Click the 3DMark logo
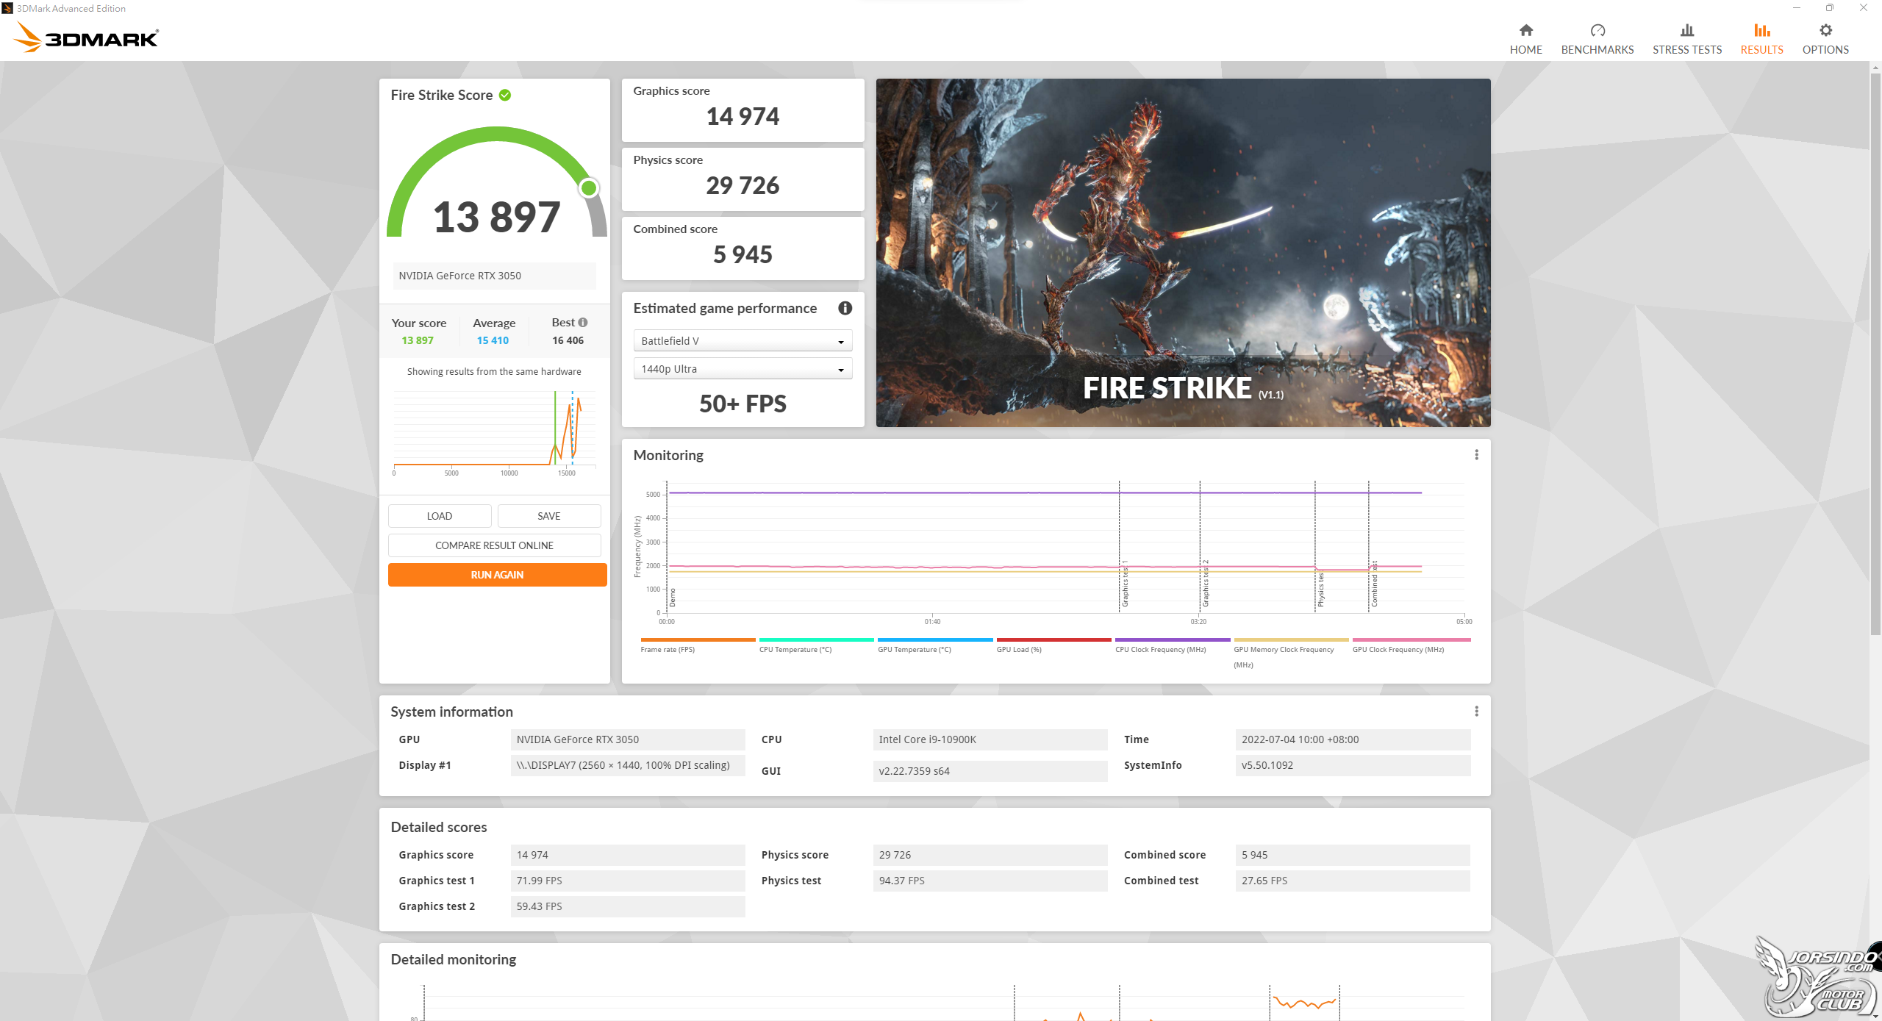Screen dimensions: 1882x1021 (87, 37)
